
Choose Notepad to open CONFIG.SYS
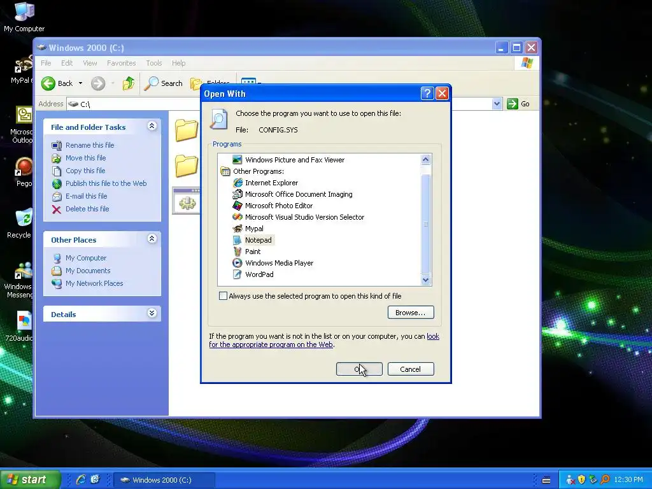point(252,240)
